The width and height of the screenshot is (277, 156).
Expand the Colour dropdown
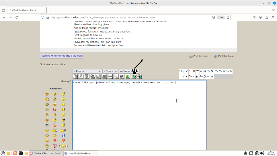[x=128, y=71]
